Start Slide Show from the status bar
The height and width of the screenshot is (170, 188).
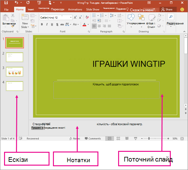(135, 138)
